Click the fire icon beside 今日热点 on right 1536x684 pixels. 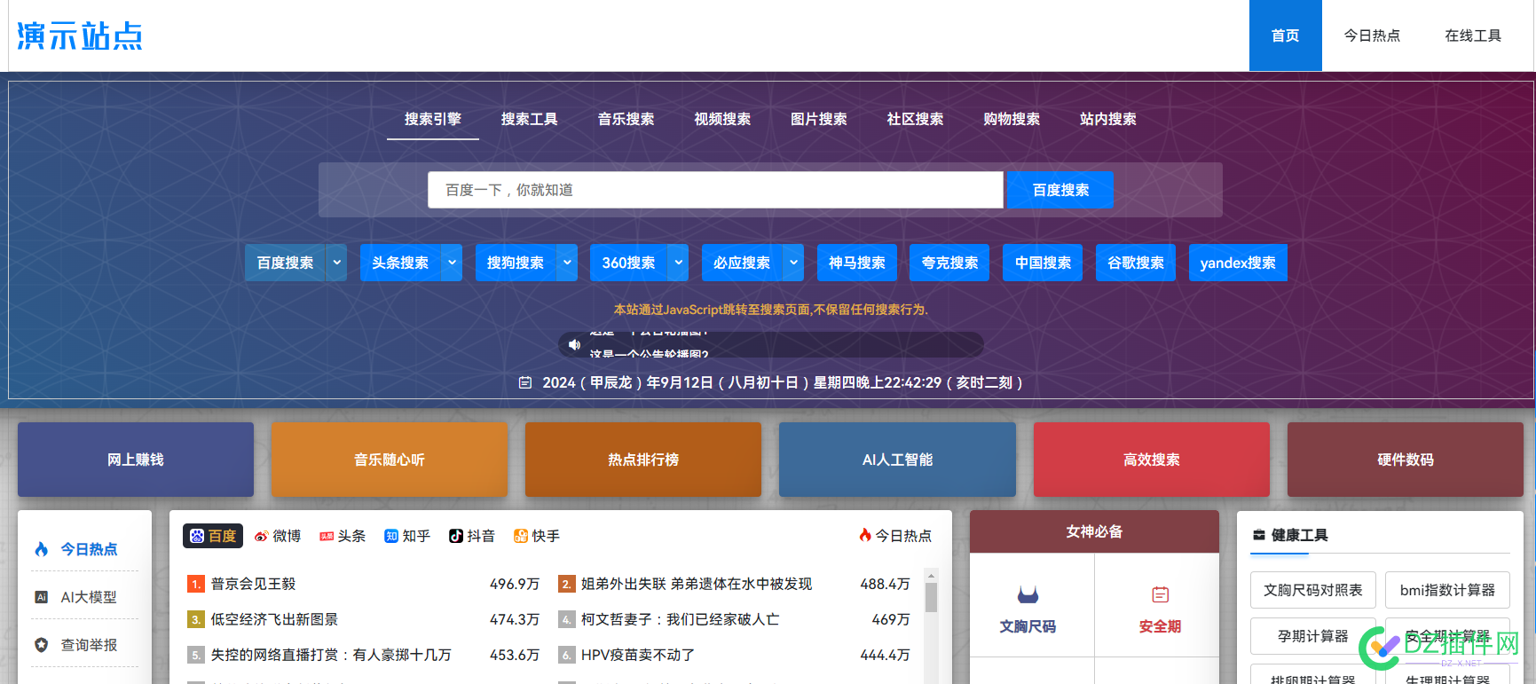pos(865,535)
